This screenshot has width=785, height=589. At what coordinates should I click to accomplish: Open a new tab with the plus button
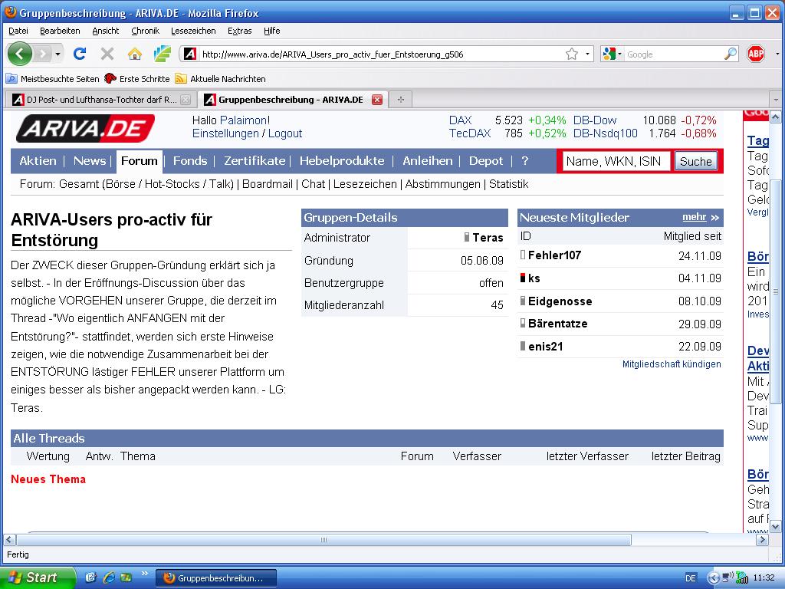pos(400,99)
